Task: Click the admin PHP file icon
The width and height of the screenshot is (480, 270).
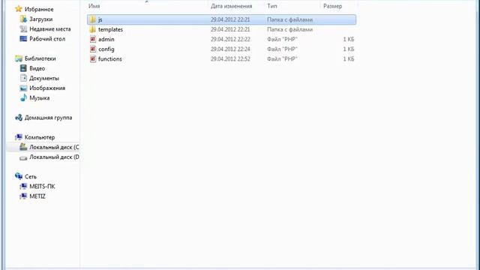Action: point(93,39)
